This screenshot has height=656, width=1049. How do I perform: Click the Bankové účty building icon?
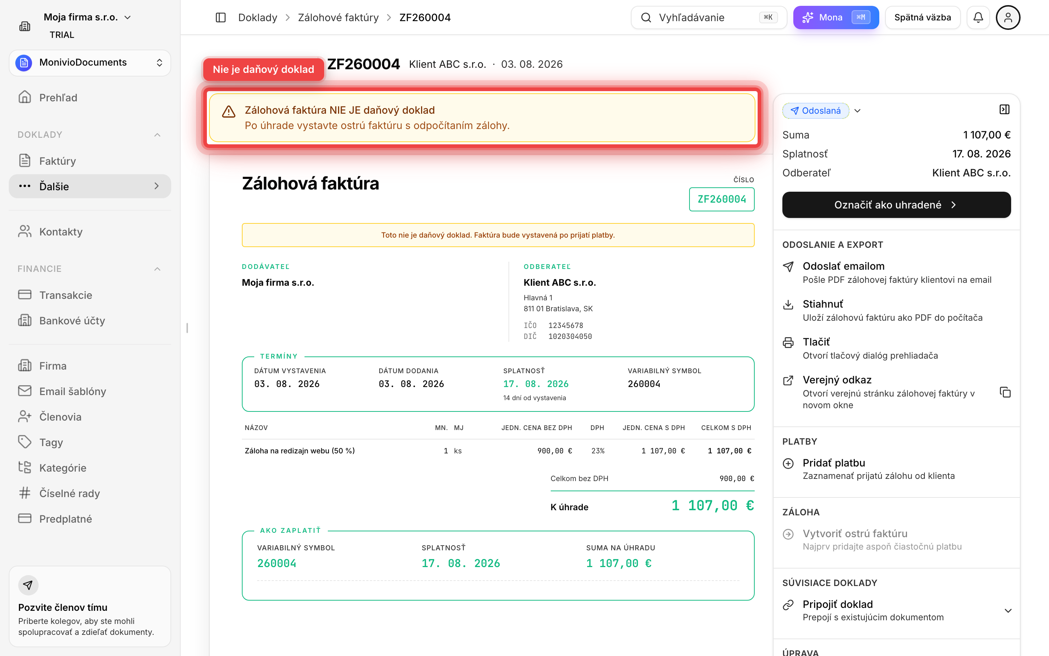(x=25, y=320)
